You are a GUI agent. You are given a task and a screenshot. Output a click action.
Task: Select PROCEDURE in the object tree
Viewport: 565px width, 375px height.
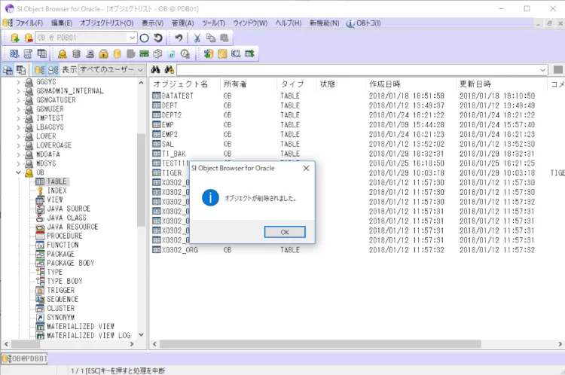pyautogui.click(x=65, y=236)
